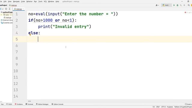Click line number 3 in the gutter
192x108 pixels.
coord(17,27)
